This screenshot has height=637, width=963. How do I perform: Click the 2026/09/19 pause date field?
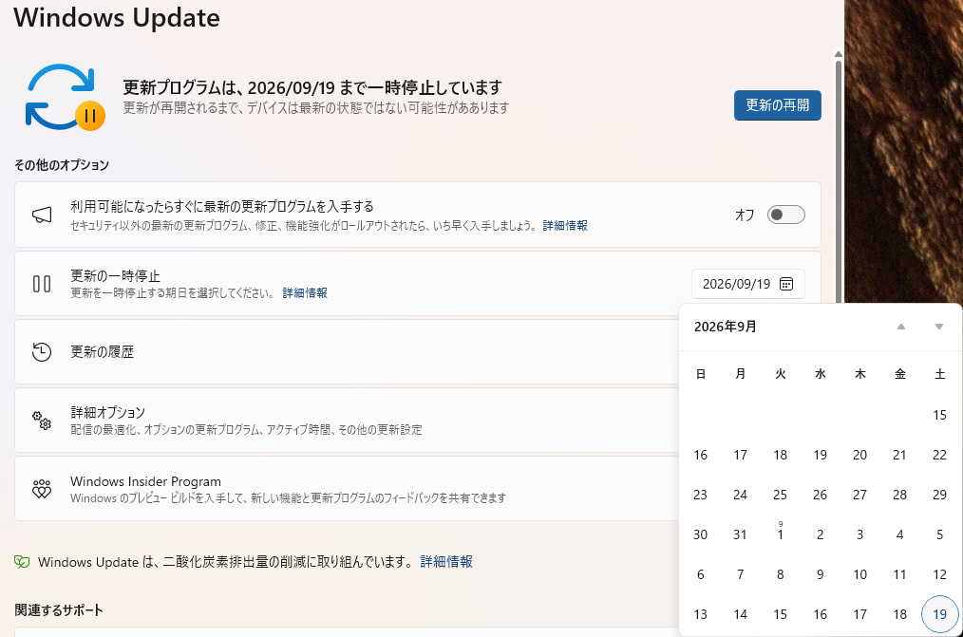pyautogui.click(x=748, y=284)
